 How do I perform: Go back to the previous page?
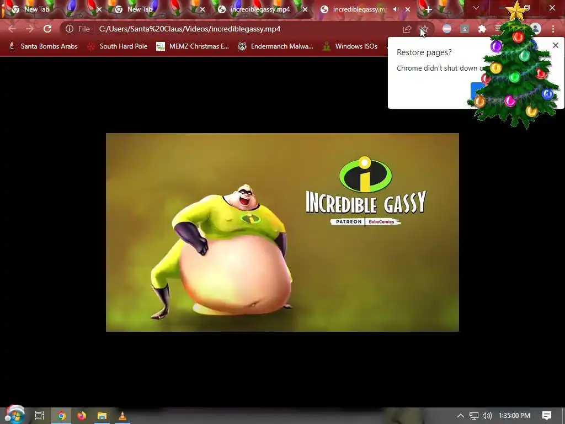(12, 29)
